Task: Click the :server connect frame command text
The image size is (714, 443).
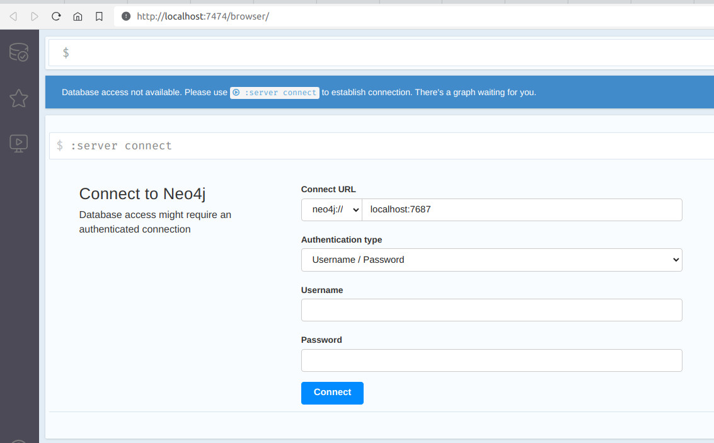Action: coord(121,146)
